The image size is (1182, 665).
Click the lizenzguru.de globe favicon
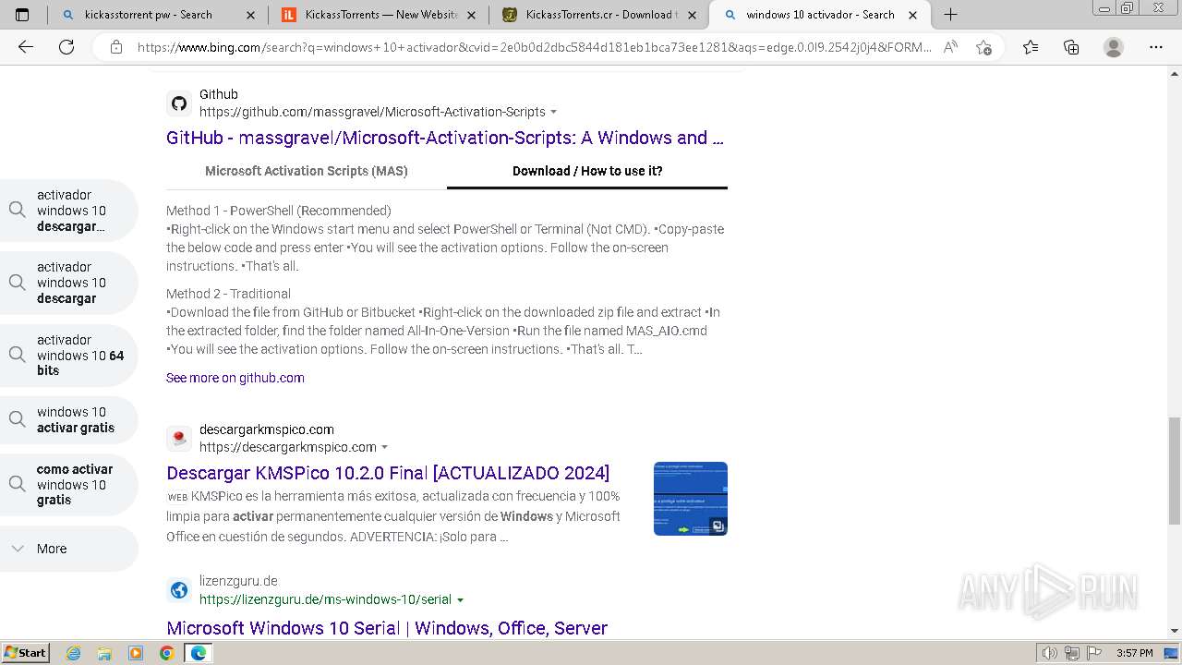pos(179,590)
